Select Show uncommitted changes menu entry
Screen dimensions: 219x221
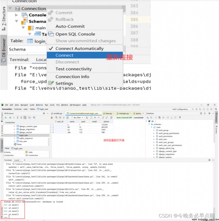pos(85,41)
